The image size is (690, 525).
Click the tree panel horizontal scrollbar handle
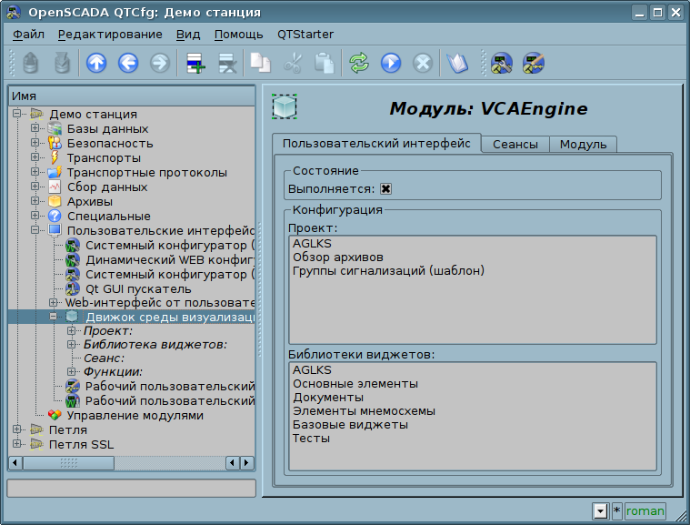click(x=68, y=463)
